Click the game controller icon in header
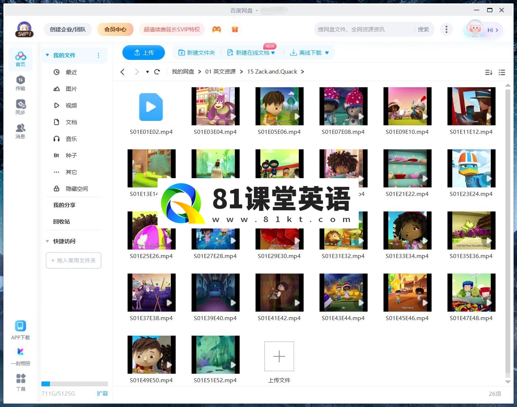 [x=217, y=29]
